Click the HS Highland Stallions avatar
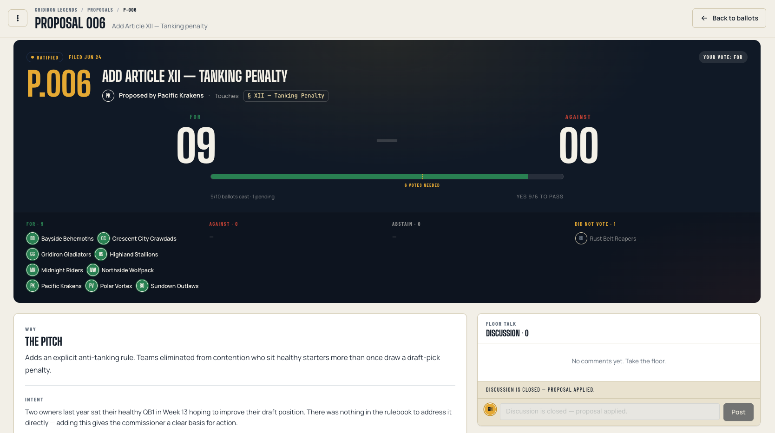775x433 pixels. pyautogui.click(x=101, y=254)
